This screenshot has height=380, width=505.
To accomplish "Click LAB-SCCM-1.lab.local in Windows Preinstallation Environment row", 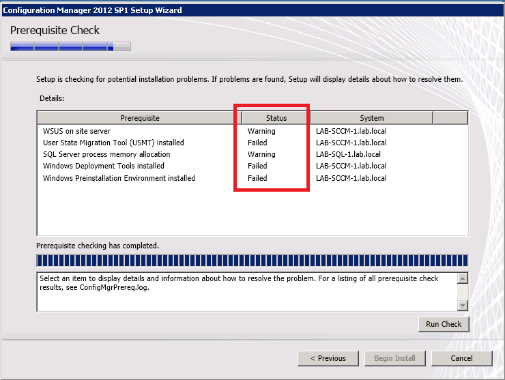I will pyautogui.click(x=351, y=178).
